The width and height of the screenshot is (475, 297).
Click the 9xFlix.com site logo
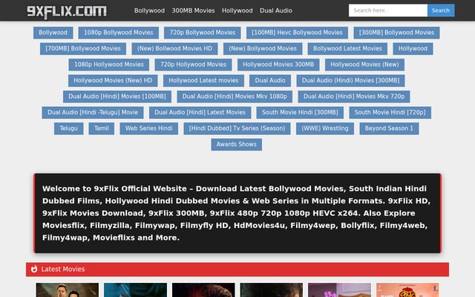coord(67,11)
